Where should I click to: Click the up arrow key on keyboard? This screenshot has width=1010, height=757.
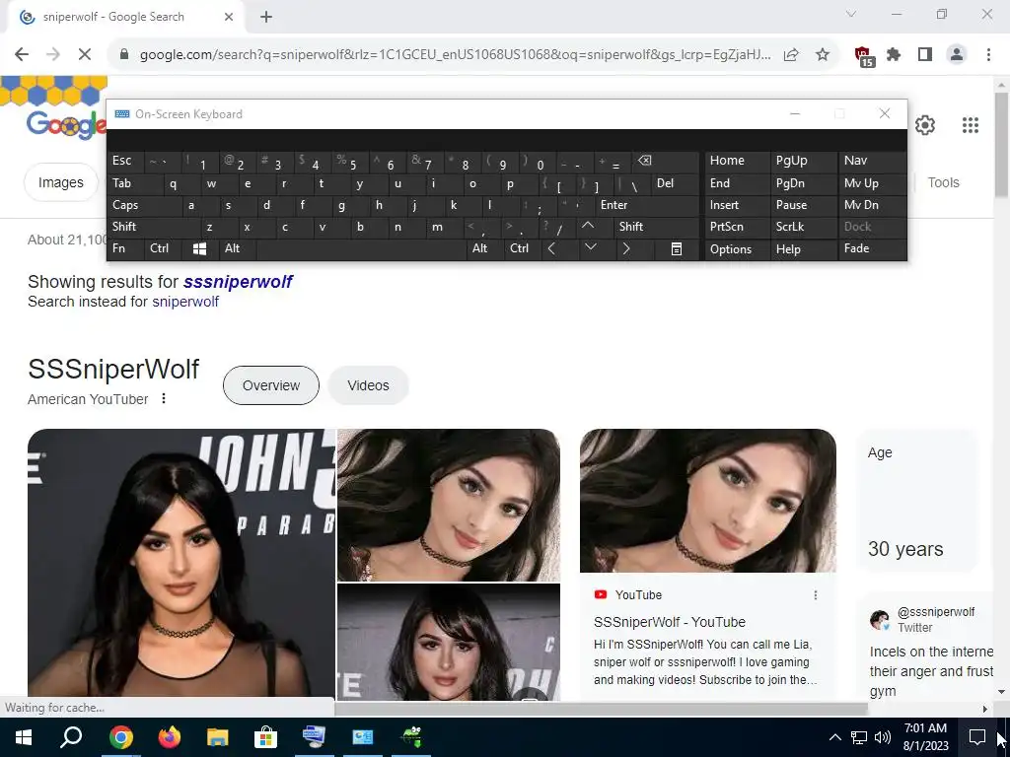(x=588, y=226)
